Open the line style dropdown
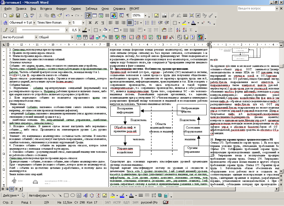The width and height of the screenshot is (284, 206). tap(67, 30)
